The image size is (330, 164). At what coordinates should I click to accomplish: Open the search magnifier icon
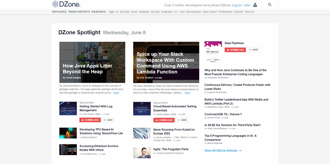tap(270, 5)
